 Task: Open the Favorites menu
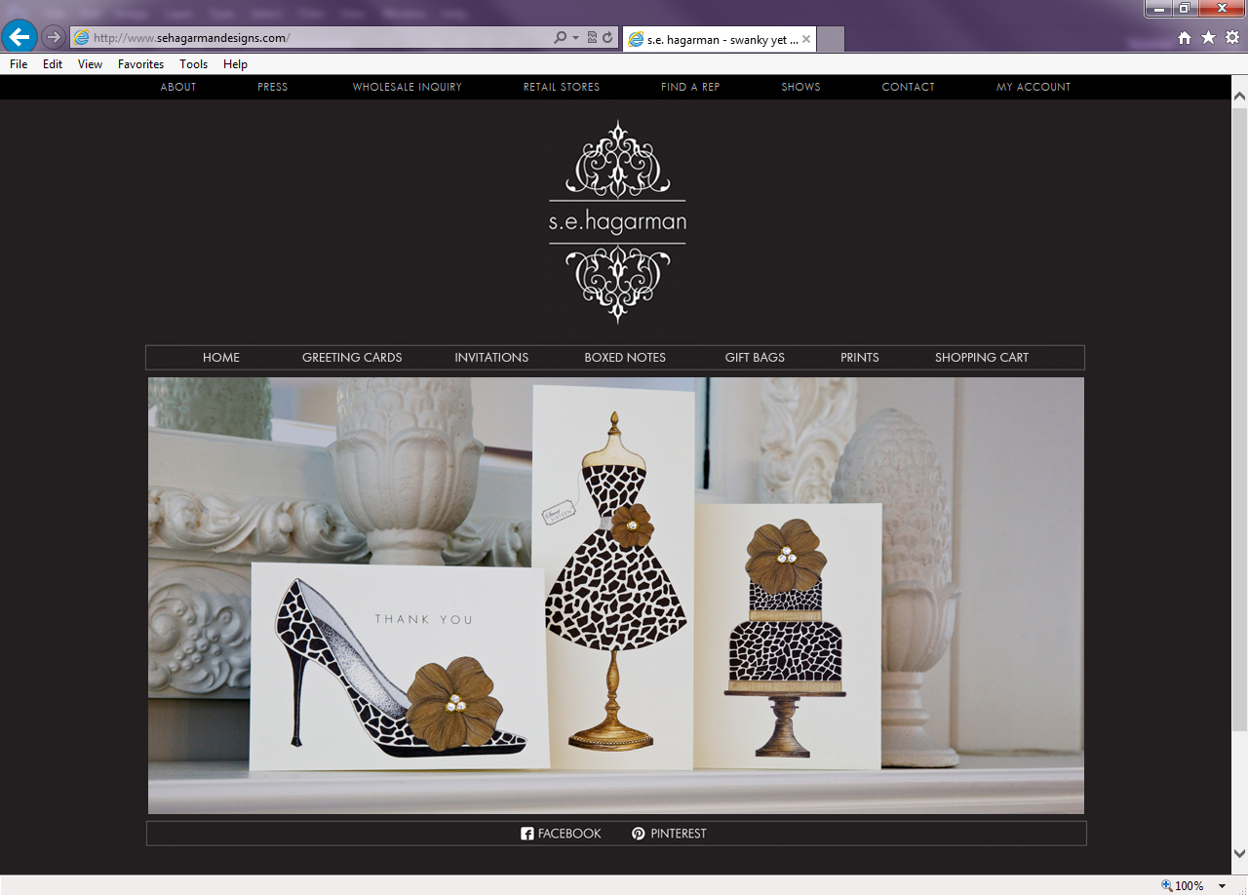coord(141,64)
